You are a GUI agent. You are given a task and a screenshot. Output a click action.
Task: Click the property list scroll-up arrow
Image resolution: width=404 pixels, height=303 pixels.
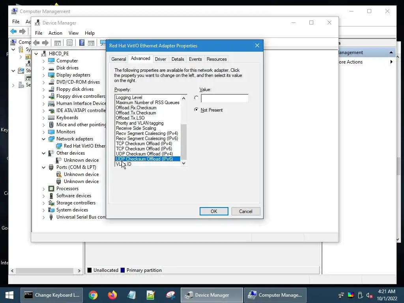[x=184, y=98]
